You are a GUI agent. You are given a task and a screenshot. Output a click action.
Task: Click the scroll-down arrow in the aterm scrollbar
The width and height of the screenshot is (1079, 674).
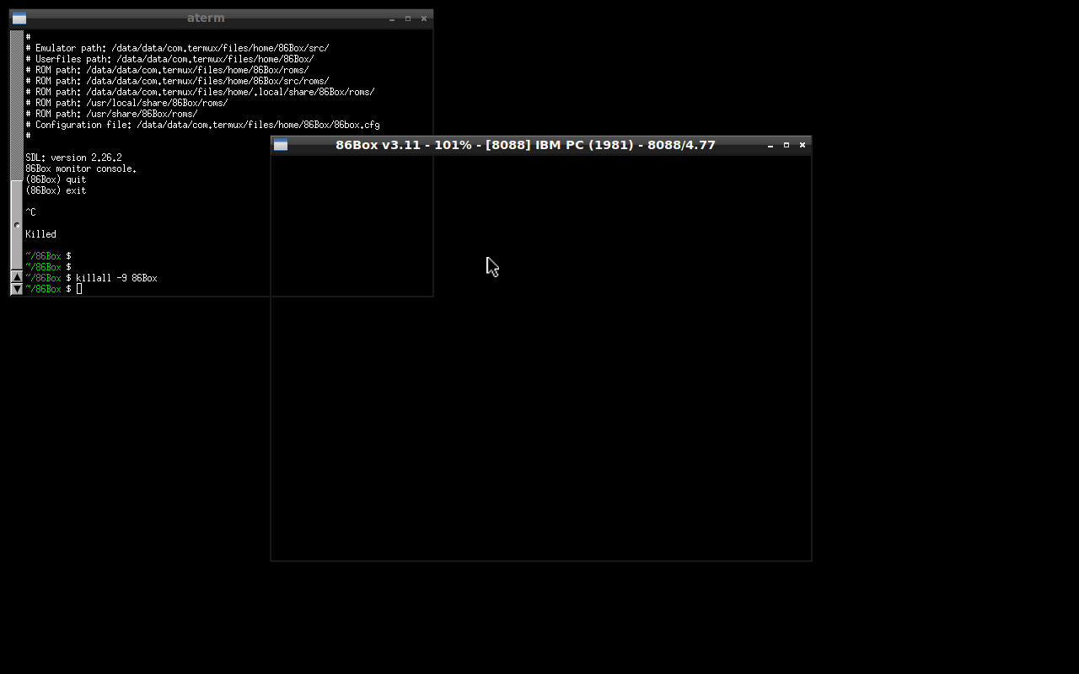(x=16, y=288)
